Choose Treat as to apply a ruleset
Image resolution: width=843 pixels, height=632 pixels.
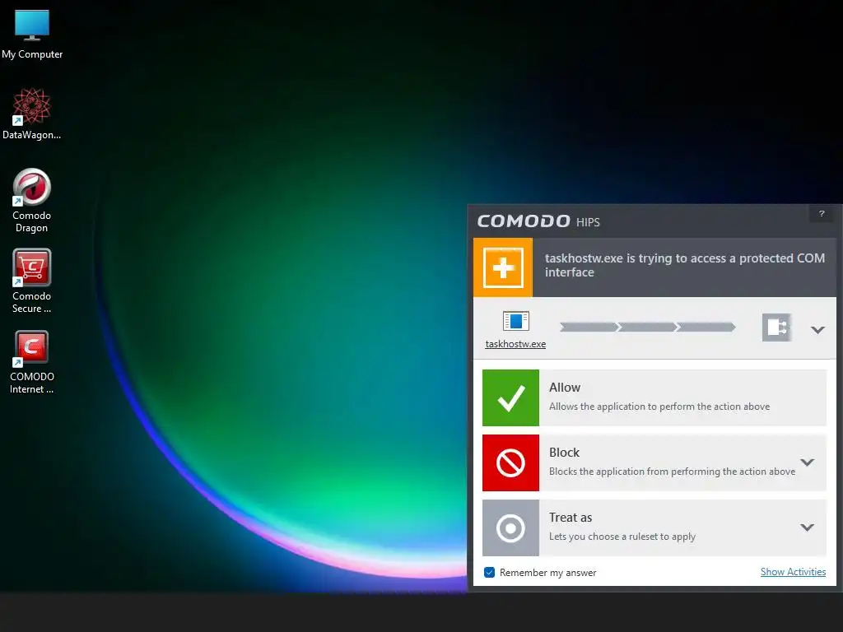pos(654,527)
